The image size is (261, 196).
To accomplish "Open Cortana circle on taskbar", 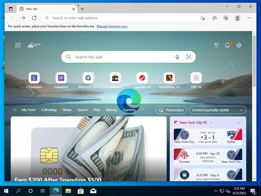I will [31, 191].
